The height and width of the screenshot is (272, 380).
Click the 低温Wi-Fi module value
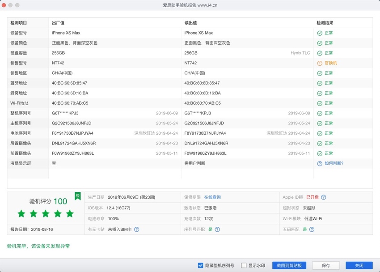(313, 219)
